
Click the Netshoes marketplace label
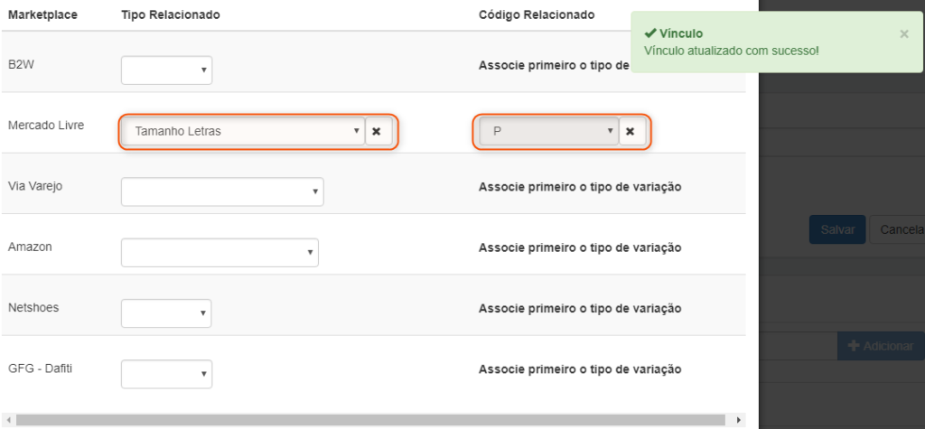point(33,307)
